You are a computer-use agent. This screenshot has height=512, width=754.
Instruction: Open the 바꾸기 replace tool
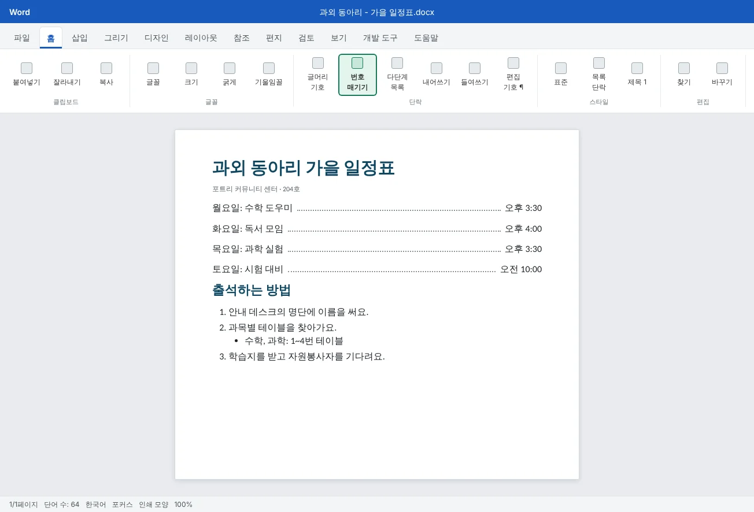[722, 75]
